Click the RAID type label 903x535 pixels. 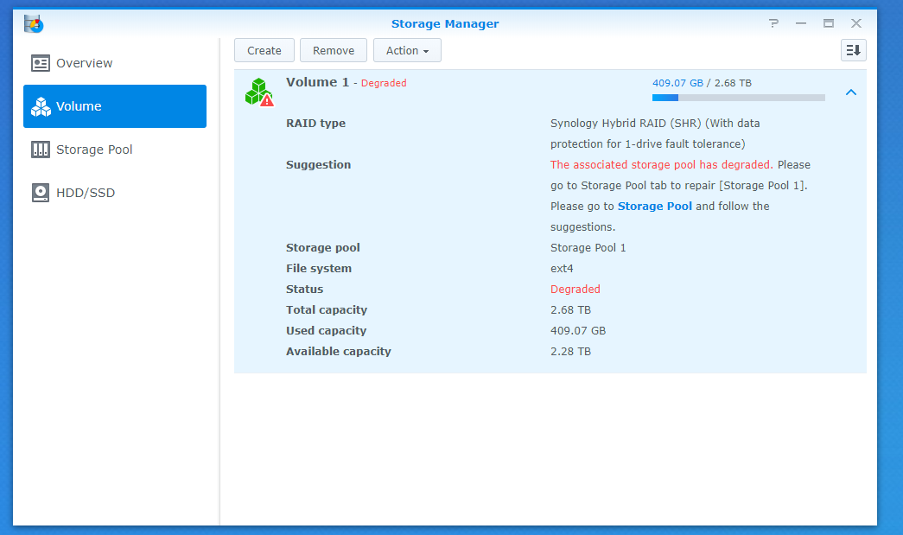point(315,124)
